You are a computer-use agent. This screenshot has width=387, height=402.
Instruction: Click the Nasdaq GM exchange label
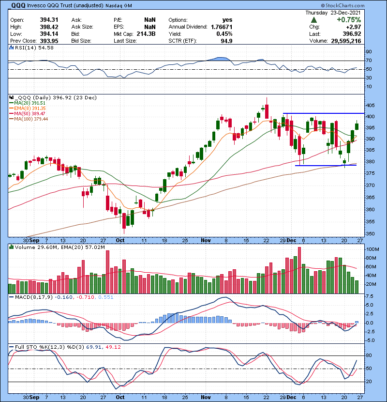tap(119, 6)
